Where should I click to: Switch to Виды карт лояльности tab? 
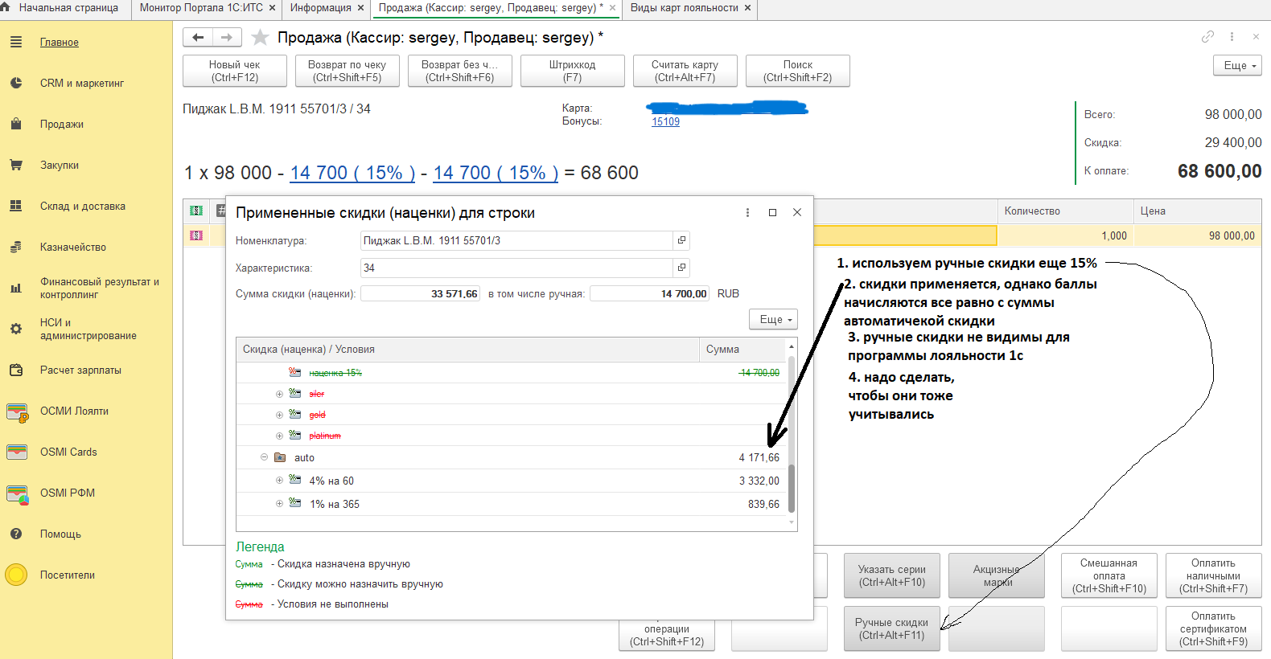684,8
